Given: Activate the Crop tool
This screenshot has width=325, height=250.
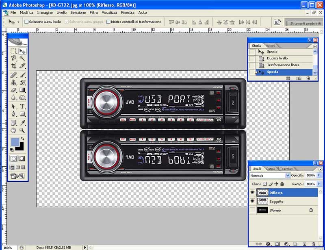Looking at the screenshot, I should 13,66.
